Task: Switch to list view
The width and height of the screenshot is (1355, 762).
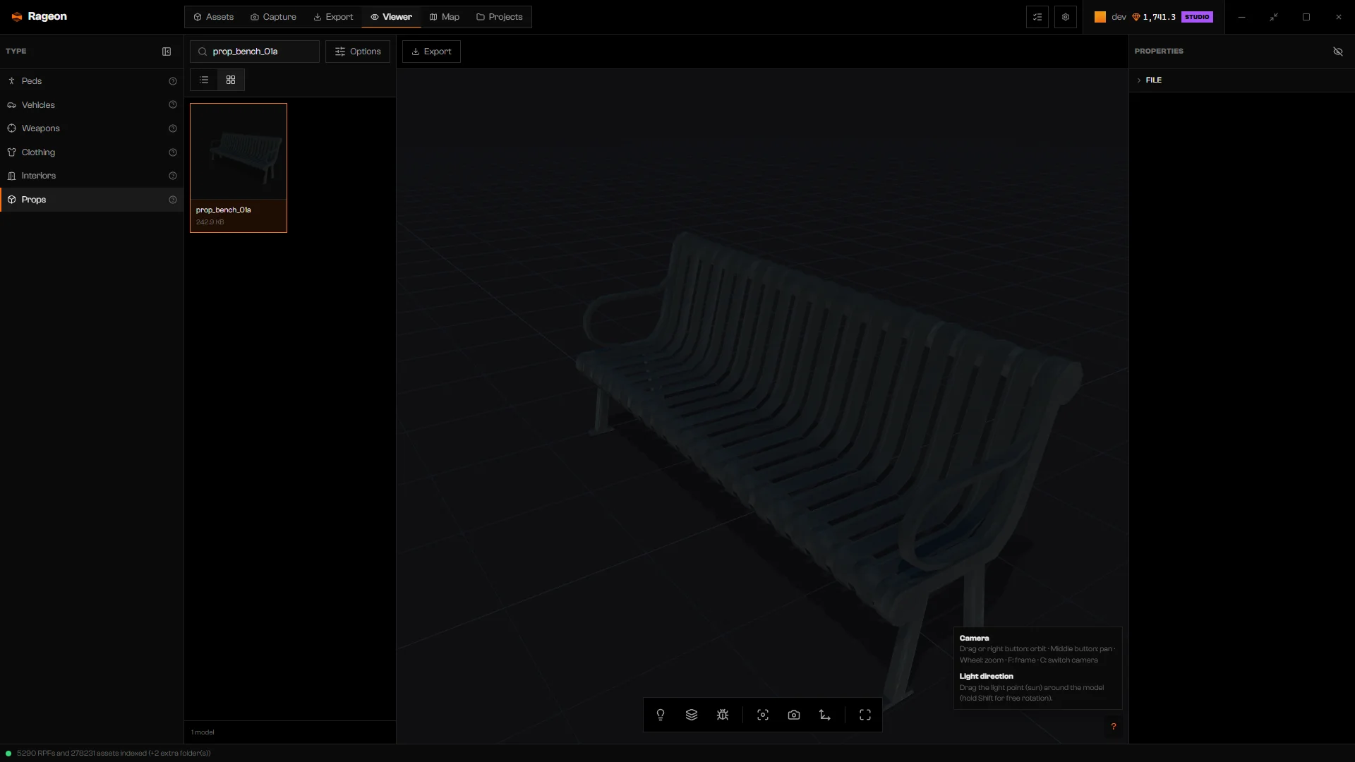Action: [204, 80]
